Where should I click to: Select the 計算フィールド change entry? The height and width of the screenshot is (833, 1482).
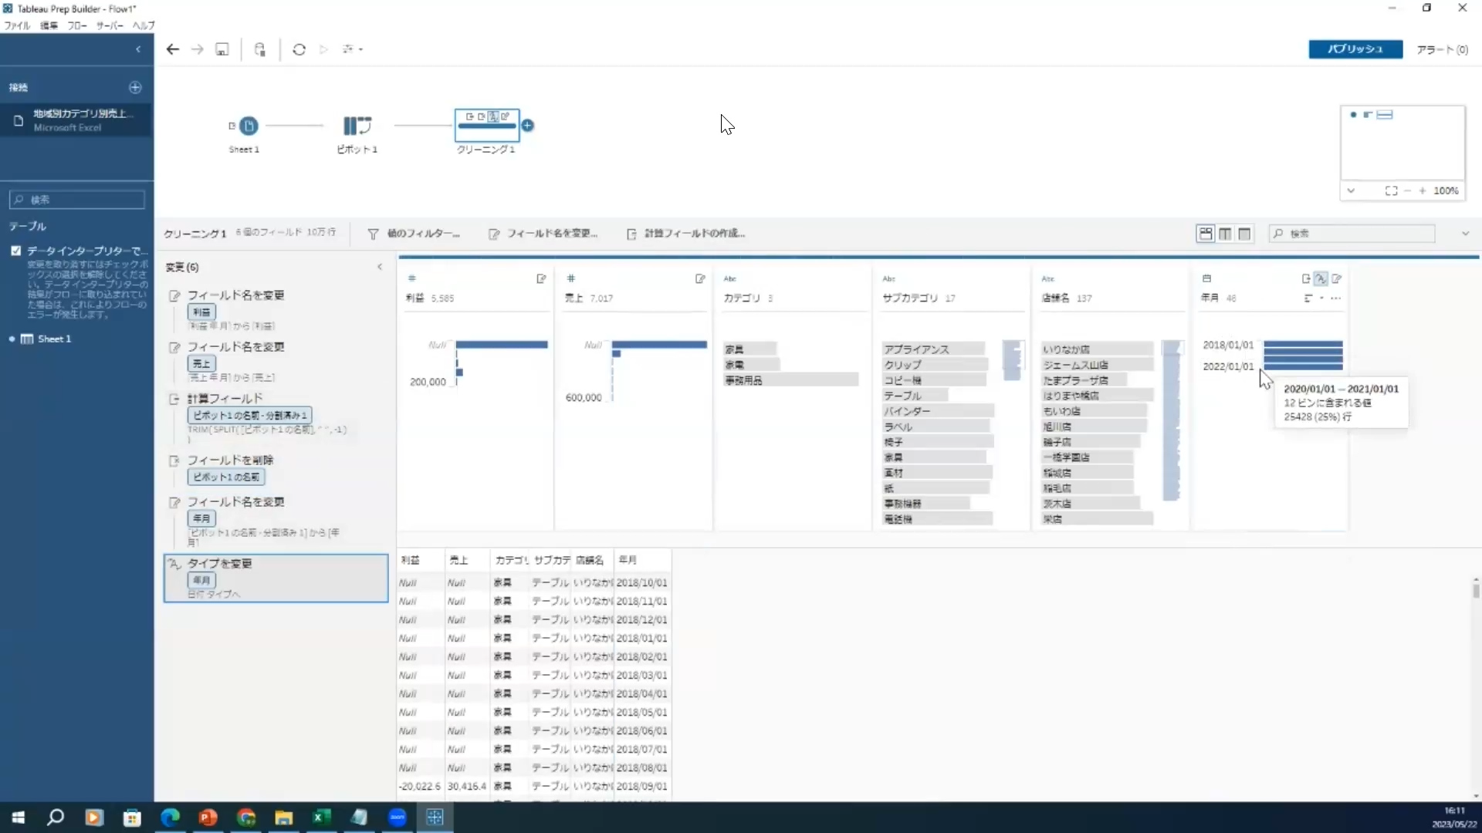[276, 419]
